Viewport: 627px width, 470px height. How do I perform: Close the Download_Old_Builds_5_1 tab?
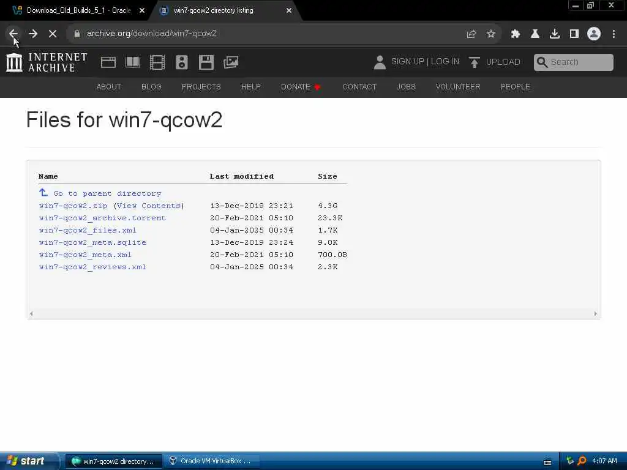pyautogui.click(x=142, y=10)
